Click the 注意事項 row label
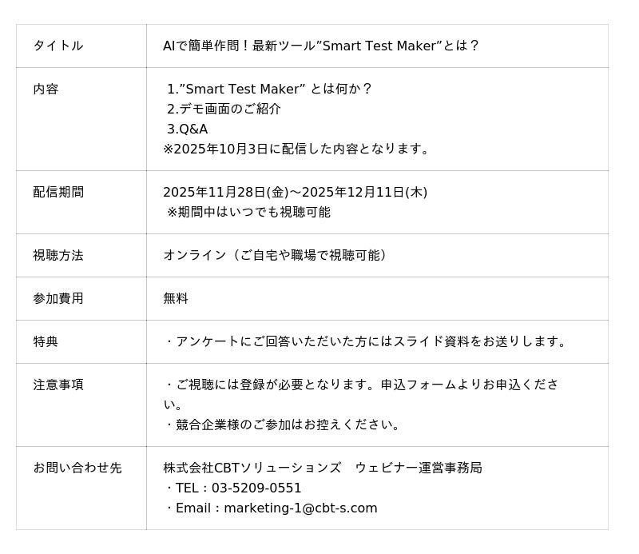 point(58,385)
